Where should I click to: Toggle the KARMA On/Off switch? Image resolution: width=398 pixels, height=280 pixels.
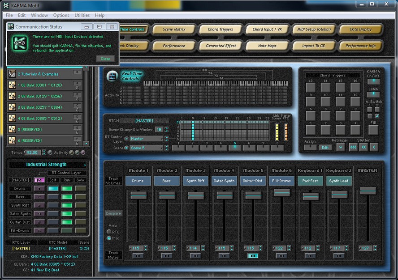[x=373, y=81]
